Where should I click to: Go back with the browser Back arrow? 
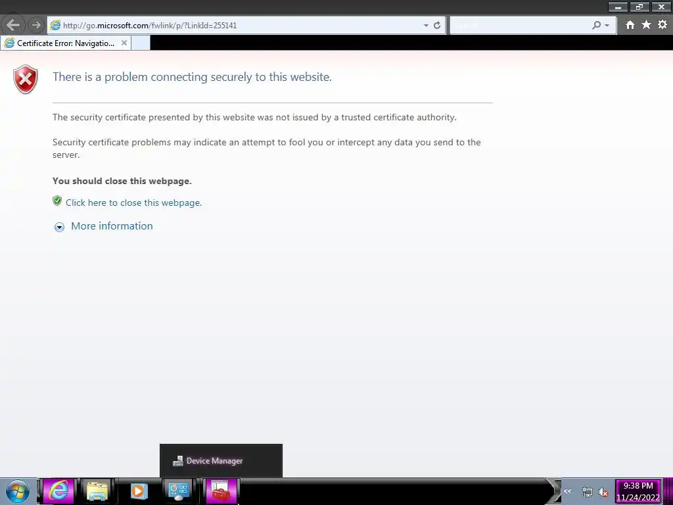tap(13, 25)
